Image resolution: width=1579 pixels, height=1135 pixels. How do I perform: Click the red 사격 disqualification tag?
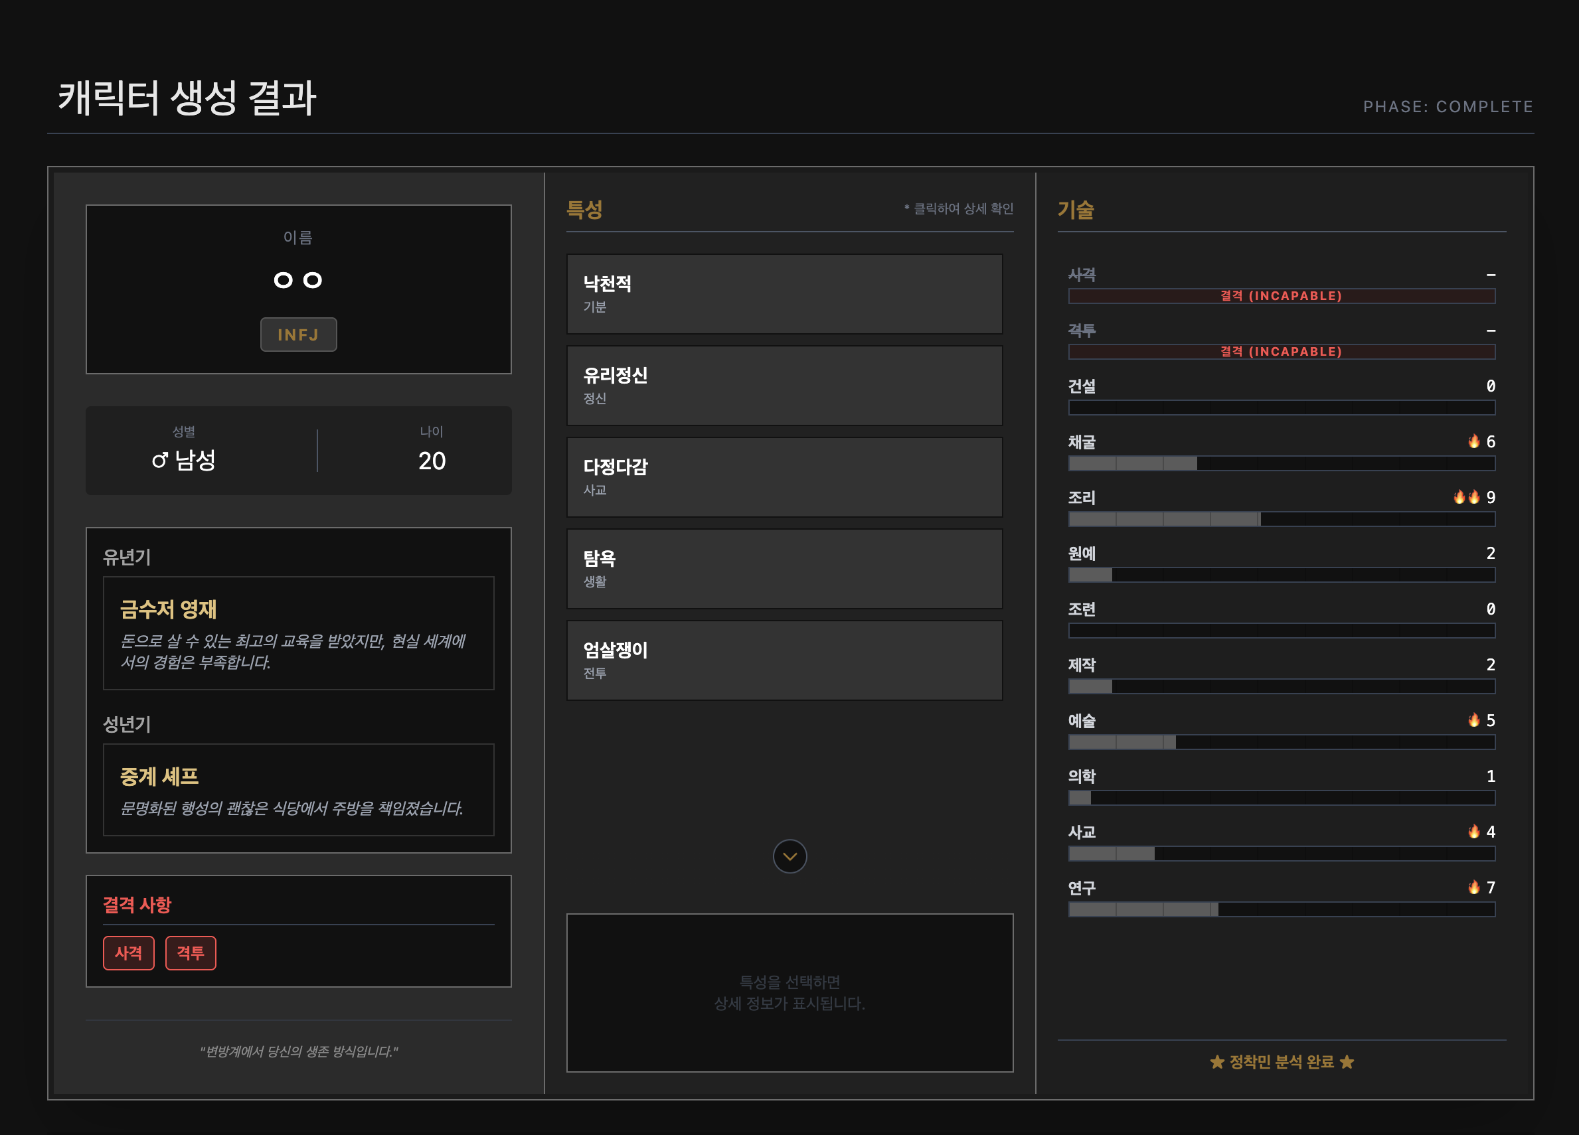(x=128, y=952)
